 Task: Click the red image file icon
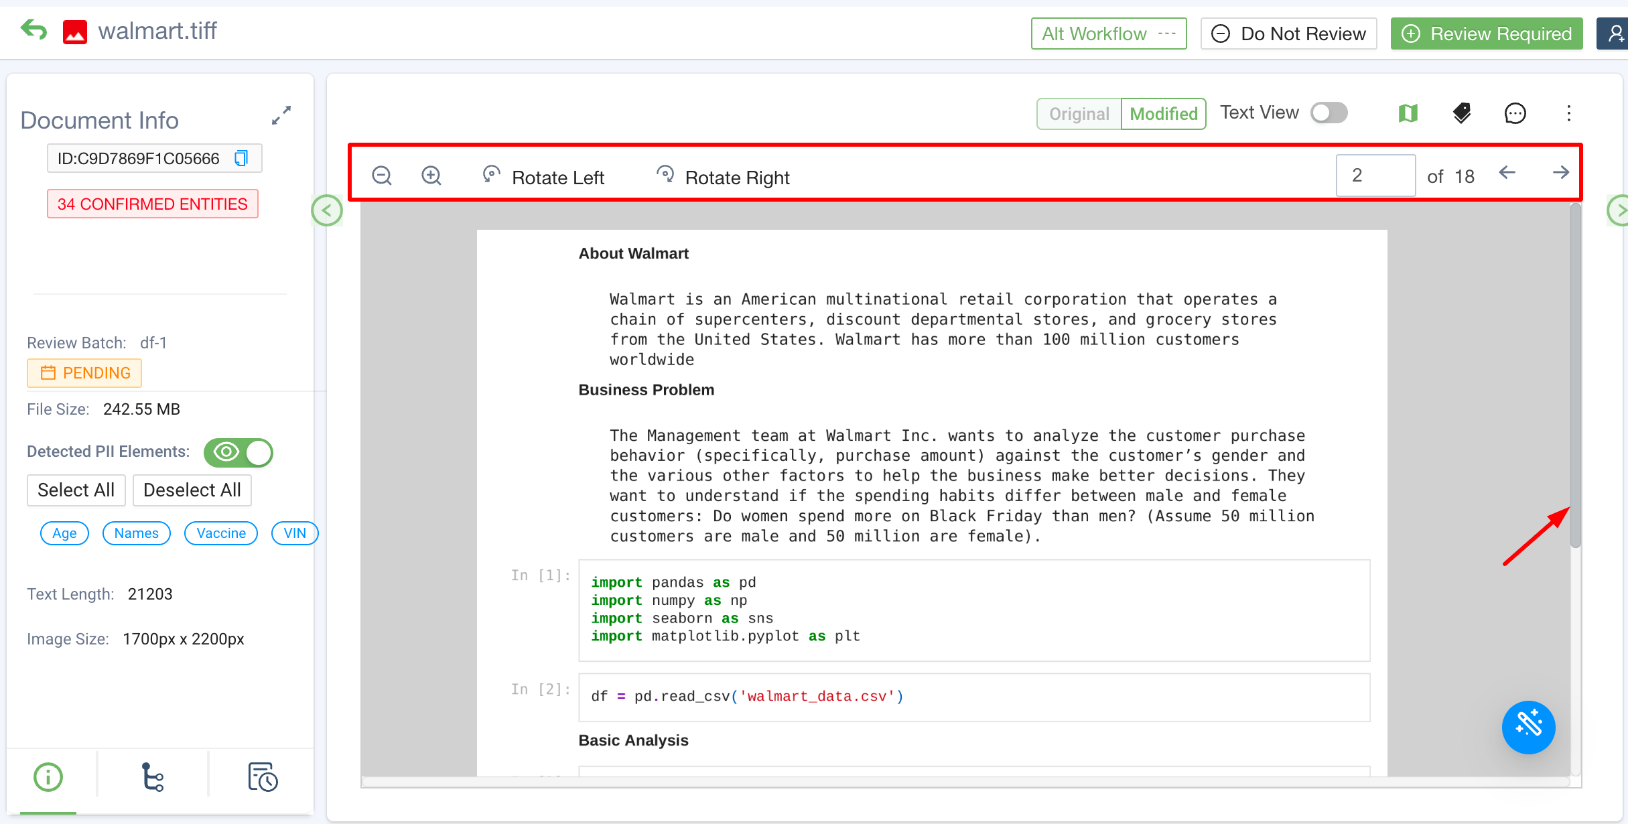[75, 31]
